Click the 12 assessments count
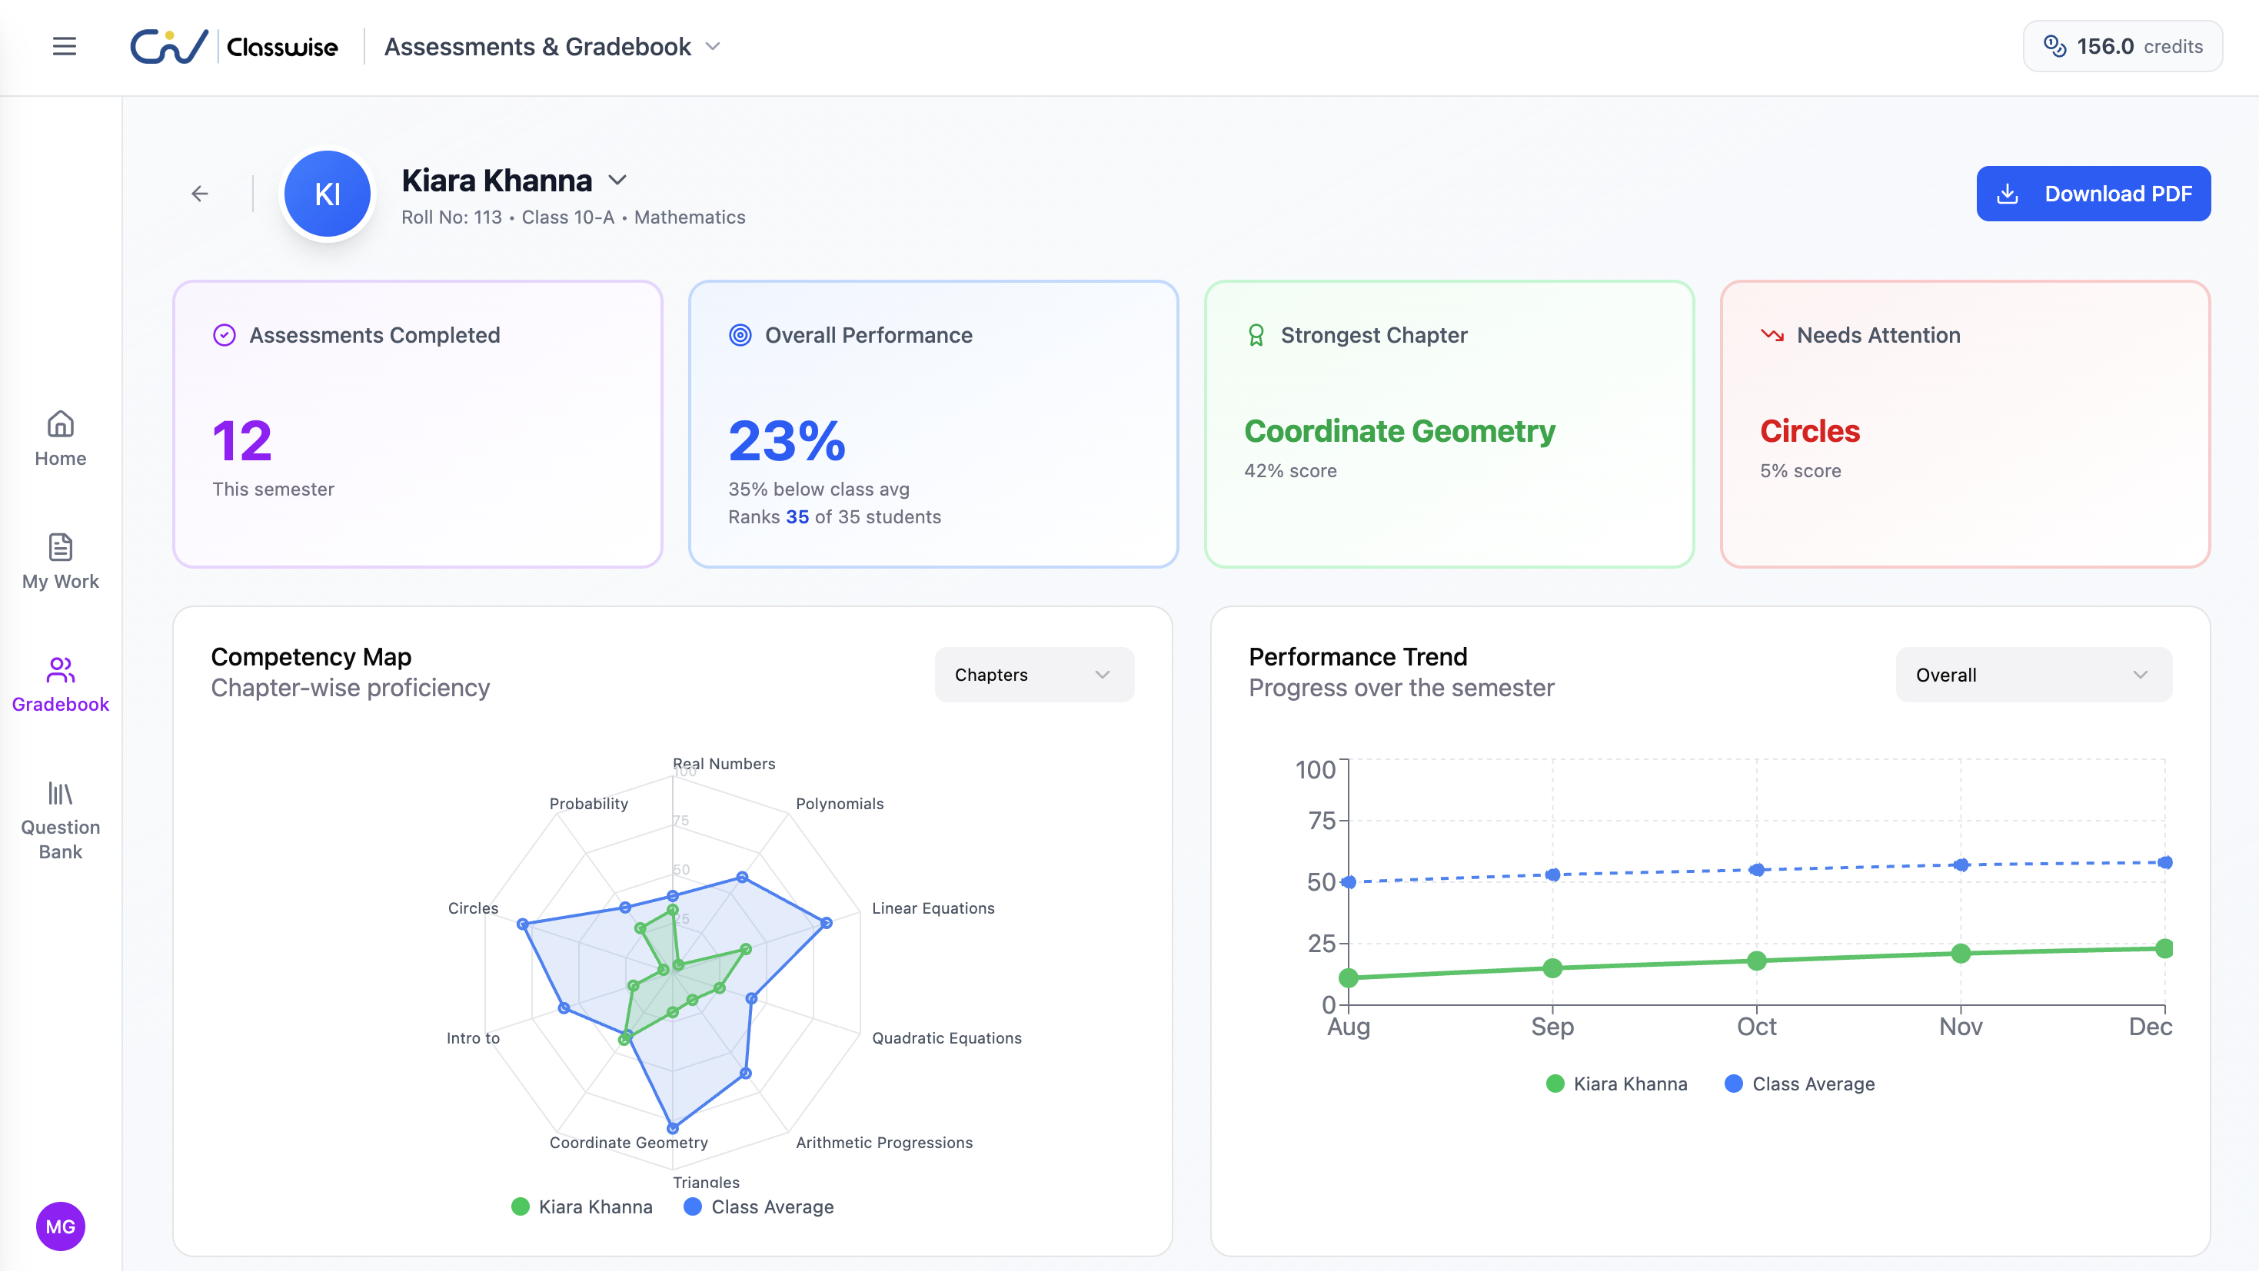The image size is (2259, 1271). 242,441
